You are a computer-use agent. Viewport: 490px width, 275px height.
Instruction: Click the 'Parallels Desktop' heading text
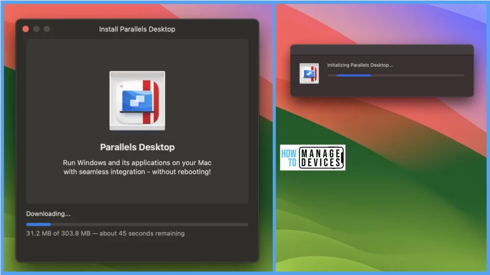[137, 147]
